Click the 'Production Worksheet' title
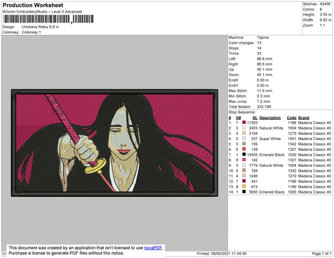334x258 pixels. [33, 6]
